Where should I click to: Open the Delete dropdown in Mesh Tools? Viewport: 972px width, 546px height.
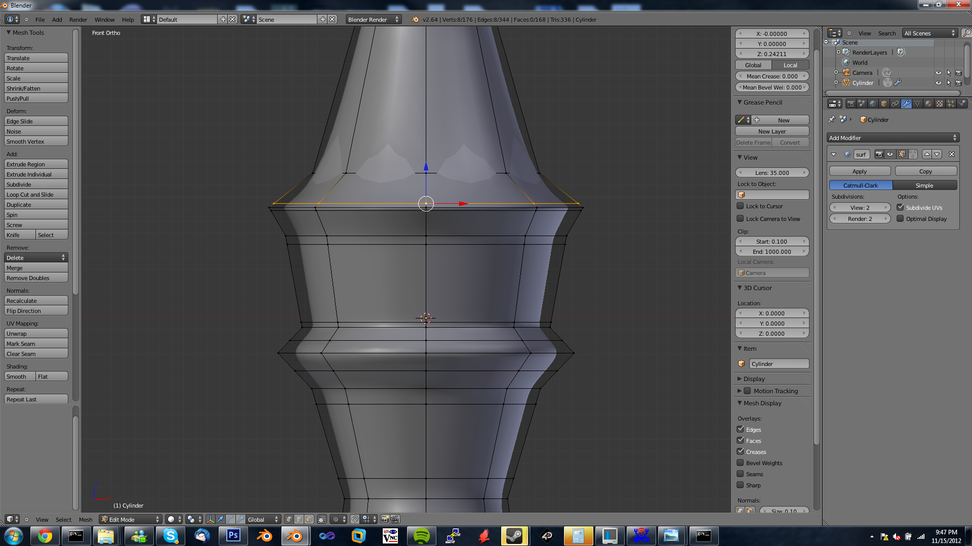[x=36, y=257]
